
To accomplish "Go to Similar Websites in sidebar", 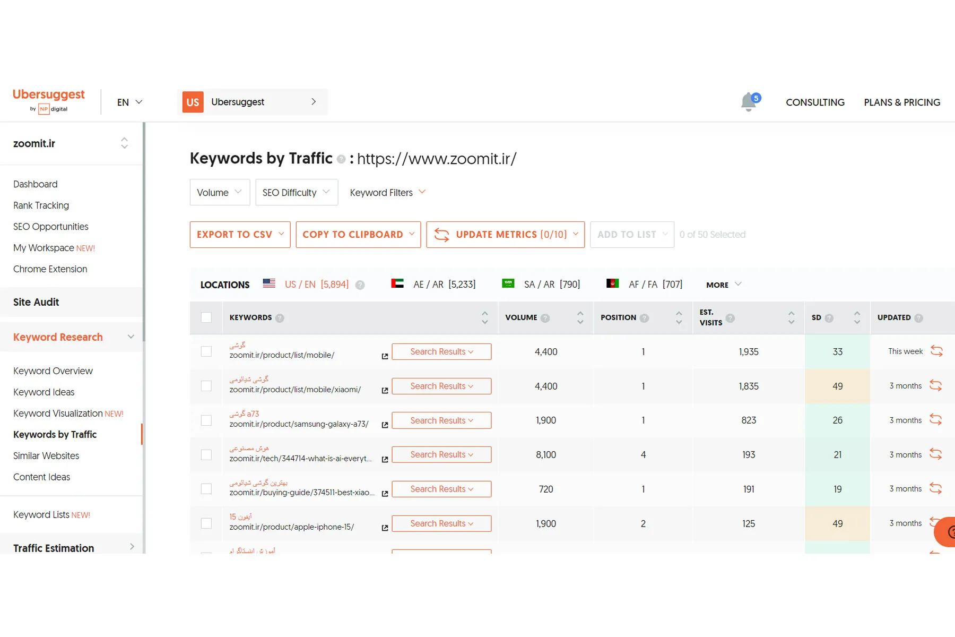I will click(46, 456).
